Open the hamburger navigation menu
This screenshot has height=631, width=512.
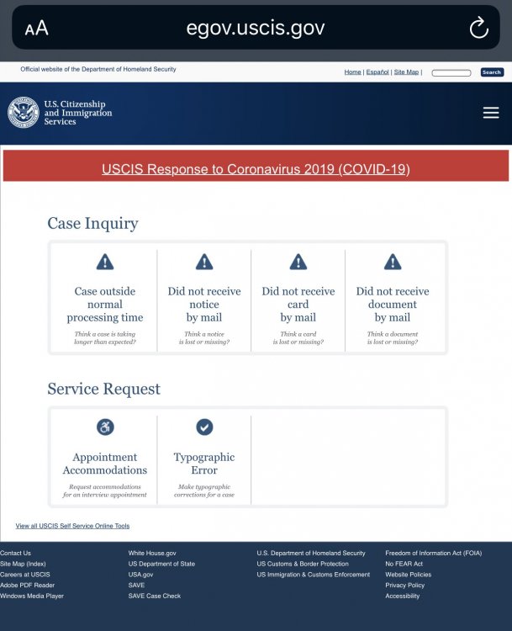click(x=491, y=113)
